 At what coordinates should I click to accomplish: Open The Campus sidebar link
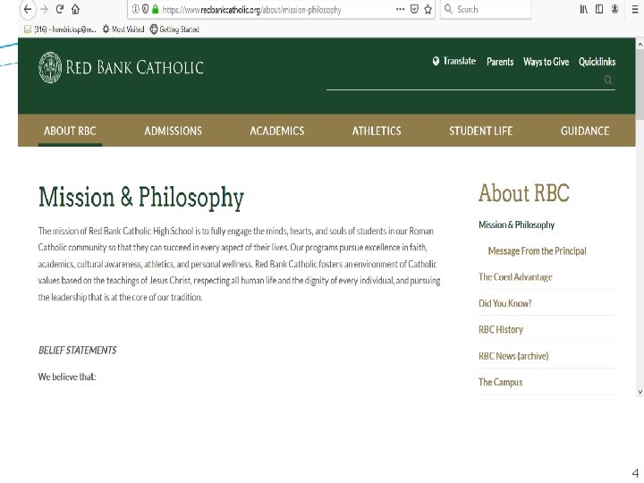500,383
